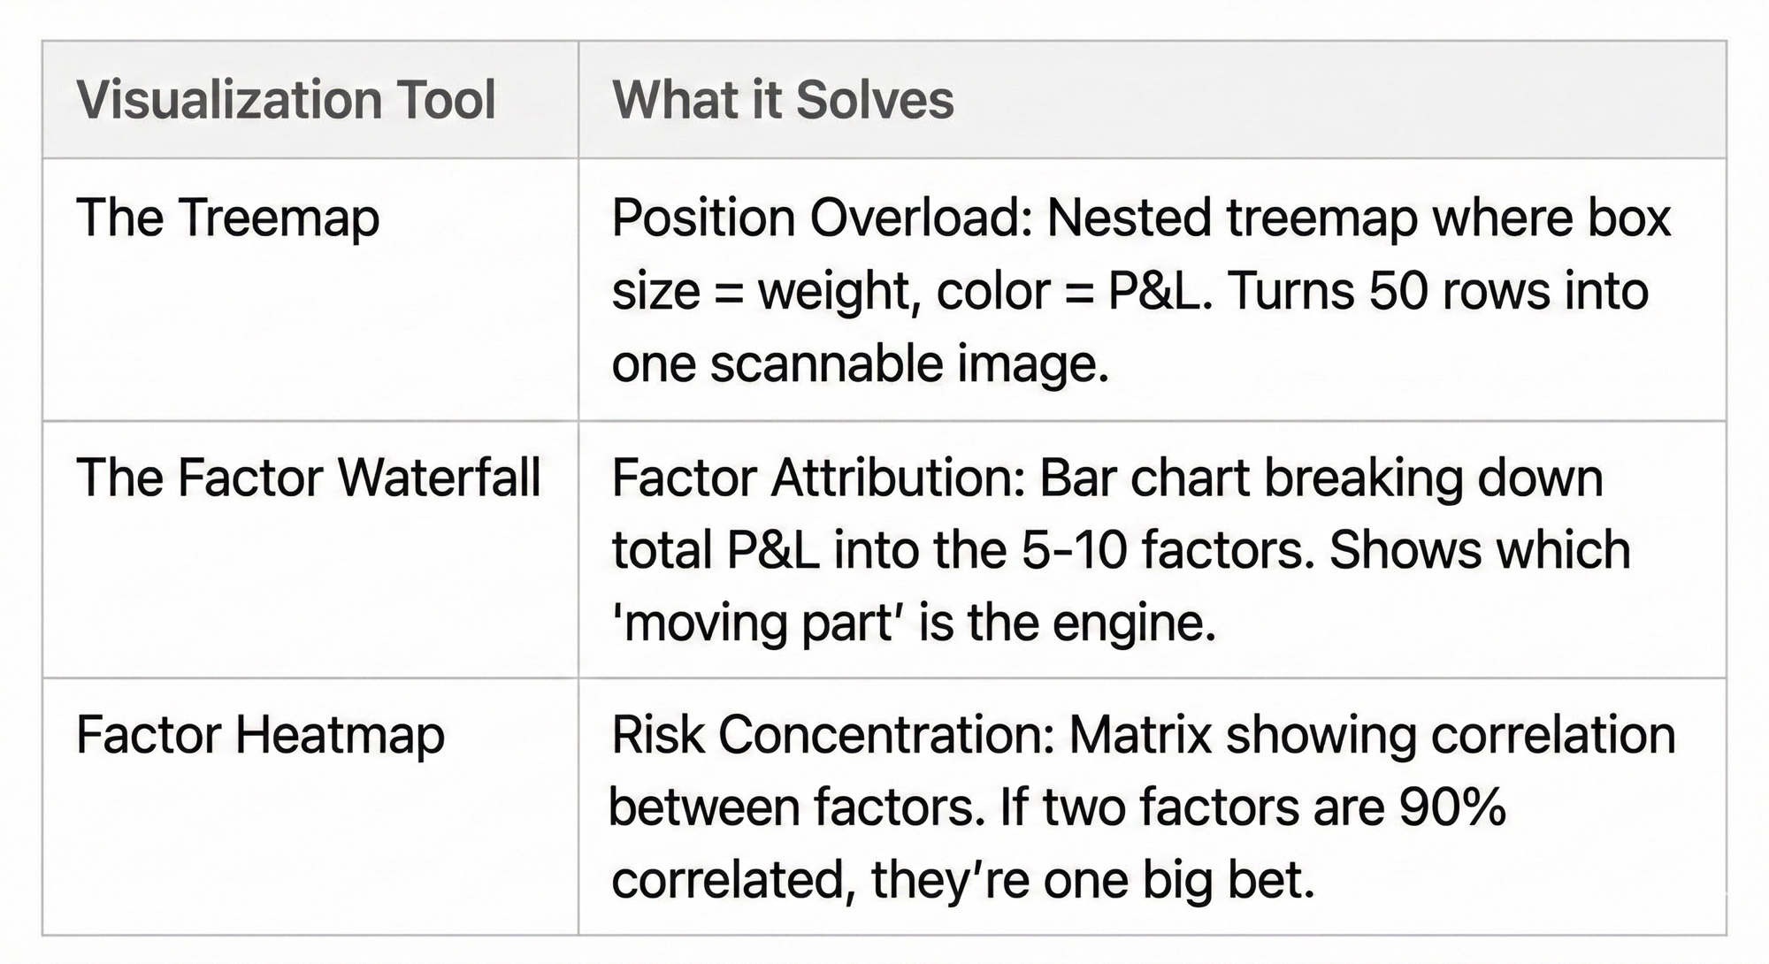Click the "Matrix showing correlation" phrase
This screenshot has height=964, width=1769.
coord(1372,735)
